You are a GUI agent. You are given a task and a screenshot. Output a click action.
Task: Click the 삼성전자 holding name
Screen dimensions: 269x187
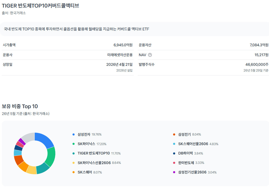84,134
